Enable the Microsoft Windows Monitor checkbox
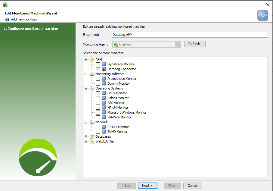Viewport: 273px width, 191px height. (98, 112)
